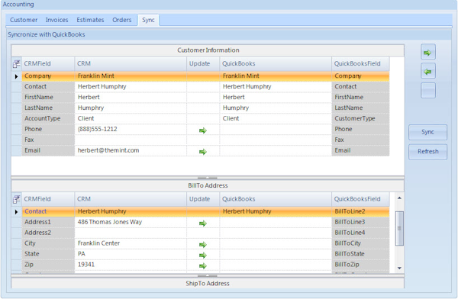Click the herbert@themint.com email cell
This screenshot has width=458, height=299.
click(x=131, y=151)
